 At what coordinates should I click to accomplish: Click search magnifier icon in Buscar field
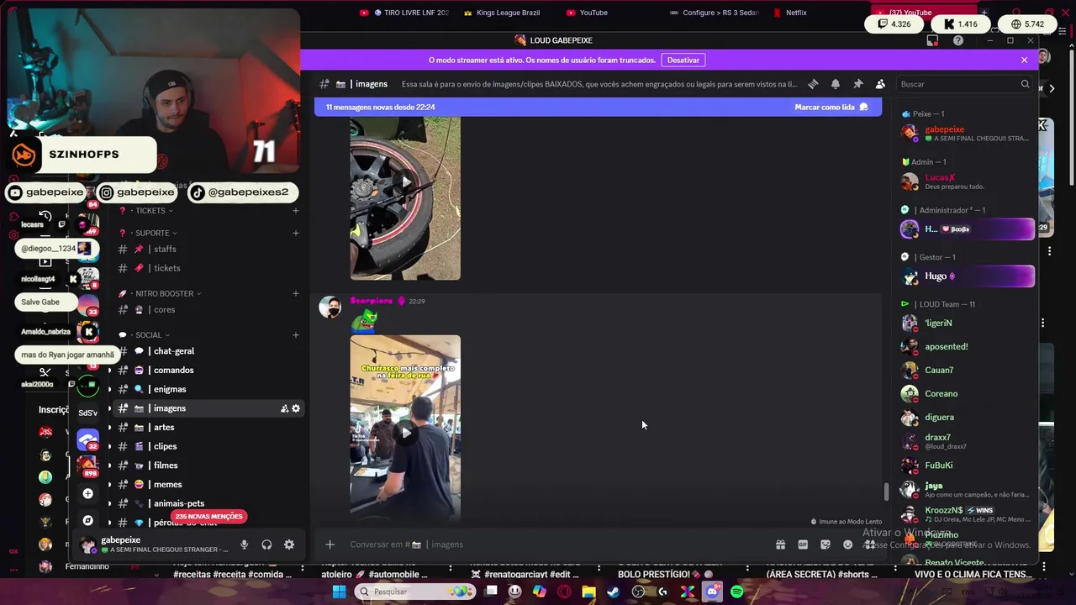(1025, 84)
